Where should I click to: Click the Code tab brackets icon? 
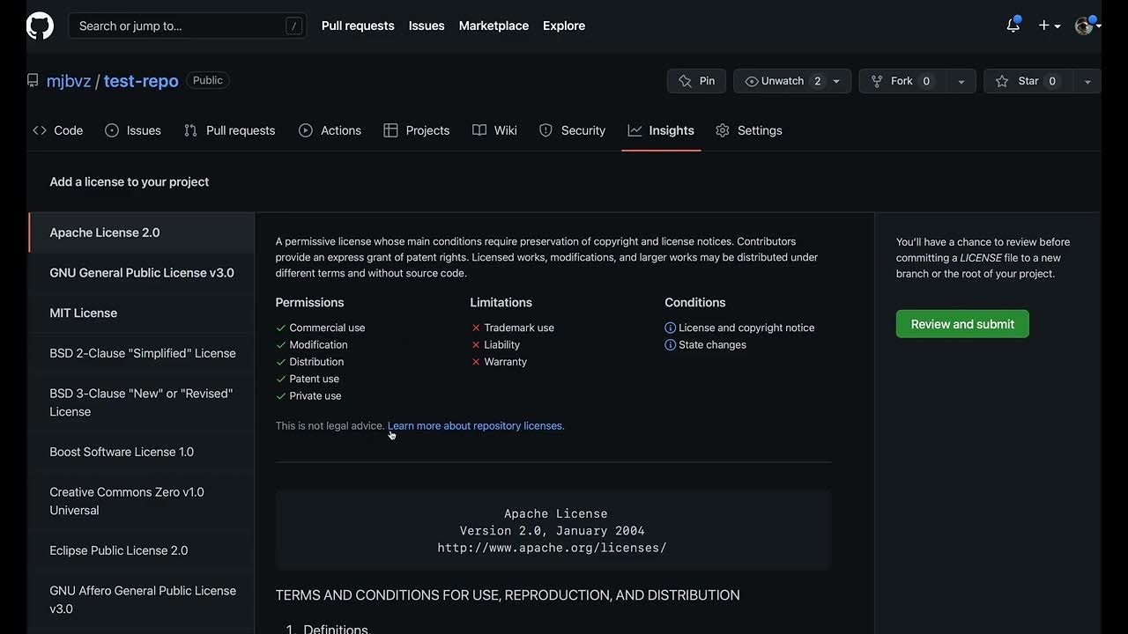pyautogui.click(x=40, y=130)
